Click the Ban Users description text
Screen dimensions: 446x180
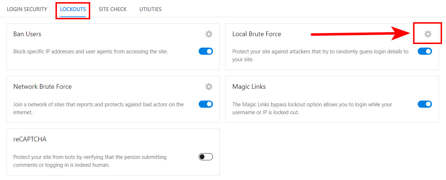(x=90, y=52)
